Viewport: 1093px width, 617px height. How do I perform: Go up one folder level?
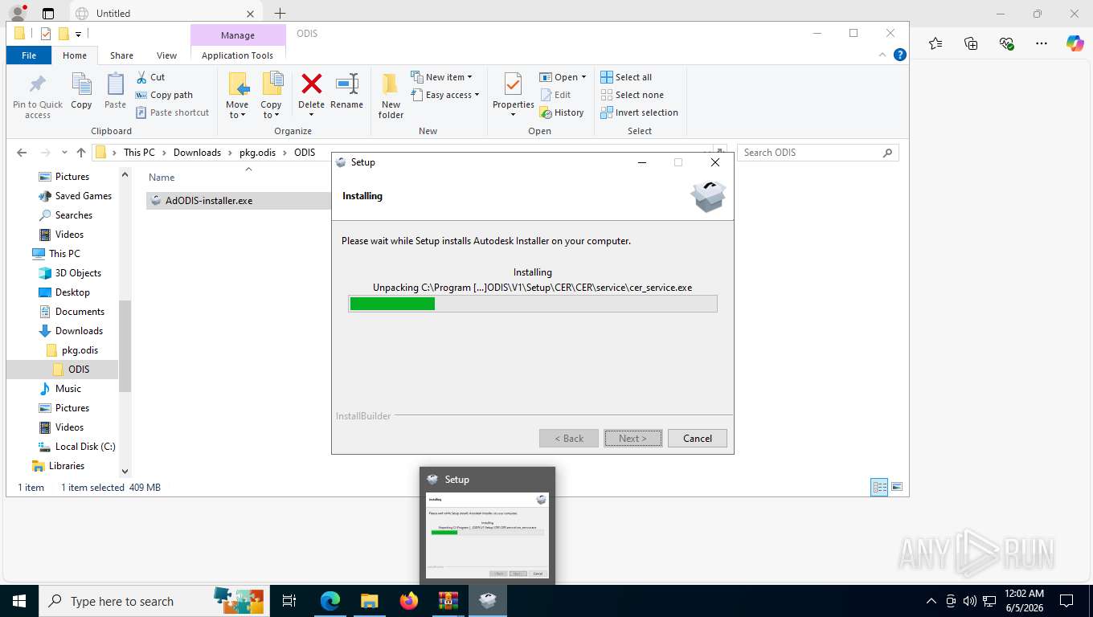[81, 153]
